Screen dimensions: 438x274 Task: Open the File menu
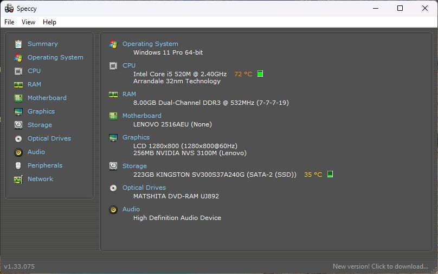9,22
